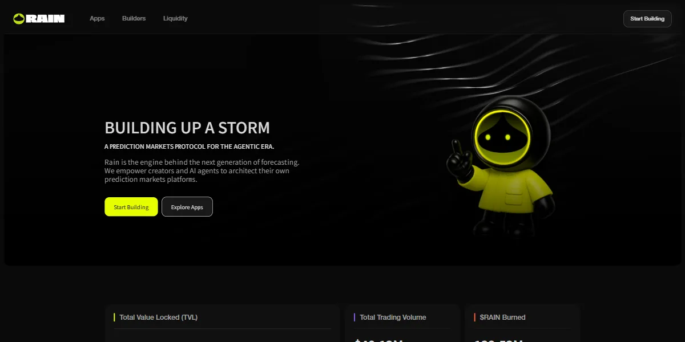
Task: Open the Apps navigation menu
Action: point(97,18)
